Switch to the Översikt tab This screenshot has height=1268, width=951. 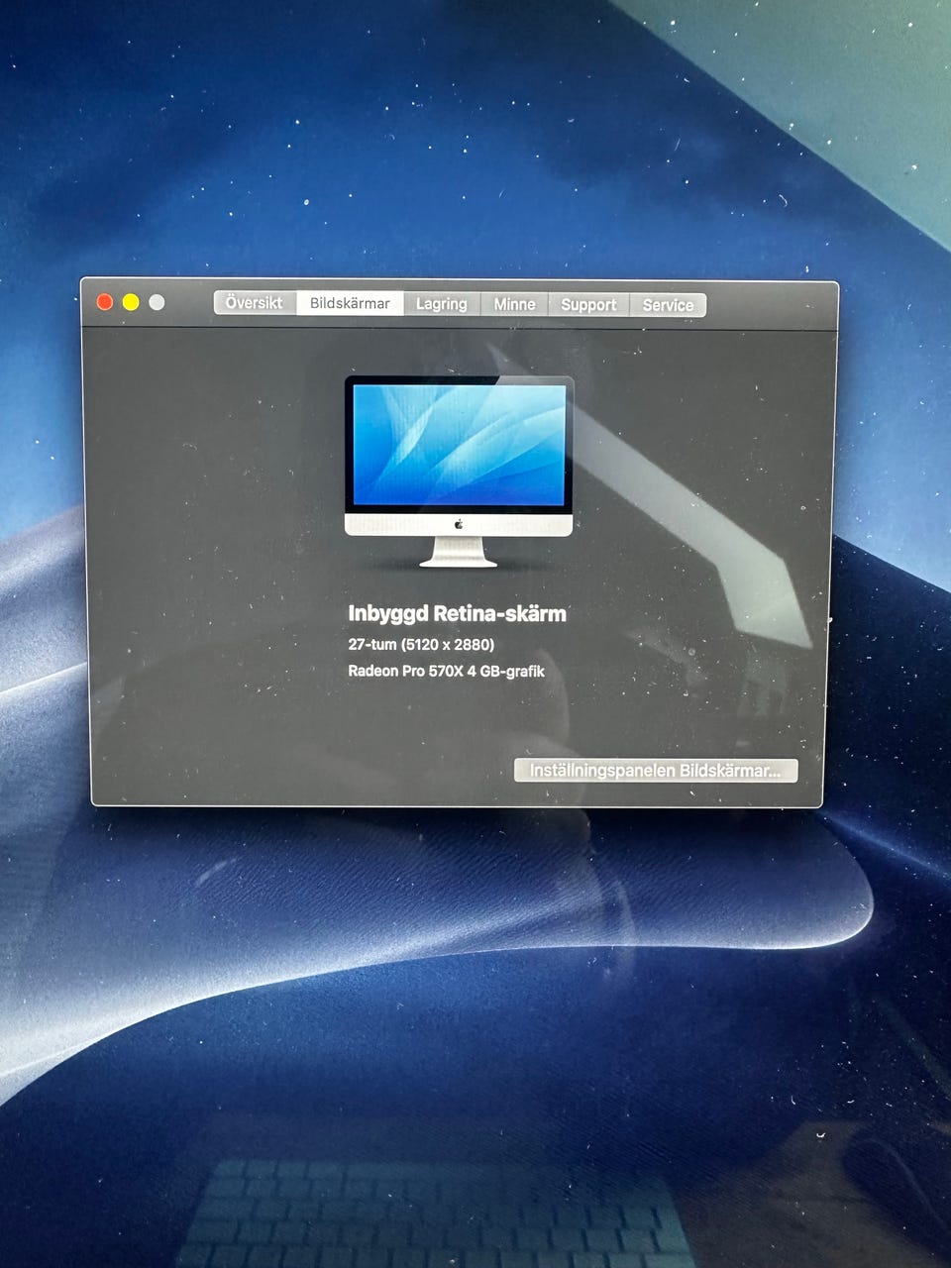click(x=255, y=303)
